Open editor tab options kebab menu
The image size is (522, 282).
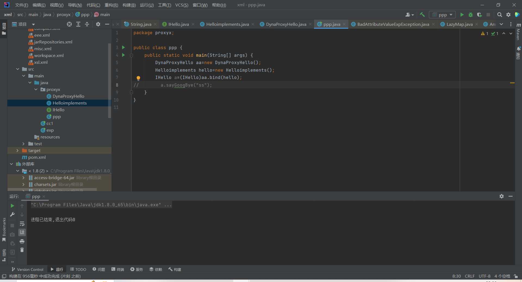pos(511,24)
